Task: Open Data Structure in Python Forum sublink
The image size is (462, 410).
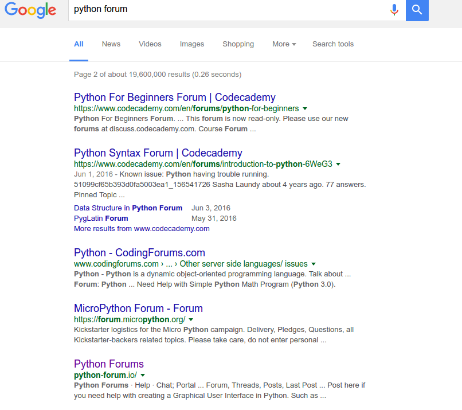Action: point(128,208)
